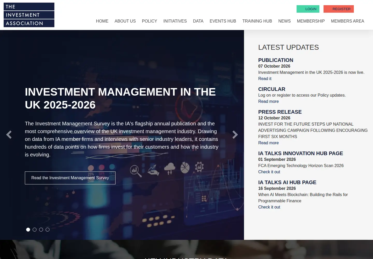The width and height of the screenshot is (373, 259).
Task: Click When AI Meets Blockchain description text
Action: pos(303,198)
